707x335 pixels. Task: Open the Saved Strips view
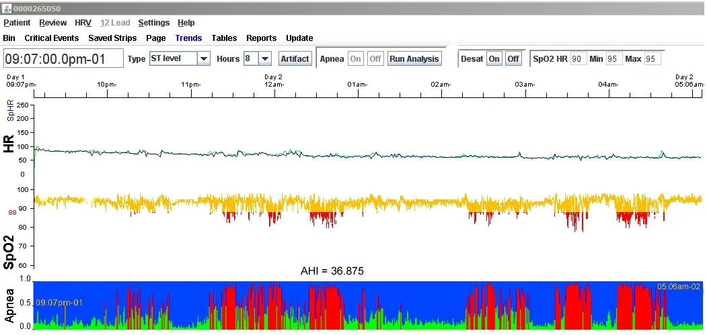tap(112, 38)
